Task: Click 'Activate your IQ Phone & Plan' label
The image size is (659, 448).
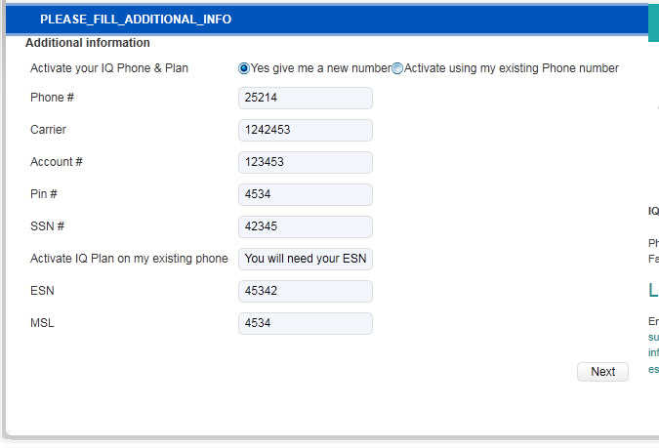Action: click(109, 68)
